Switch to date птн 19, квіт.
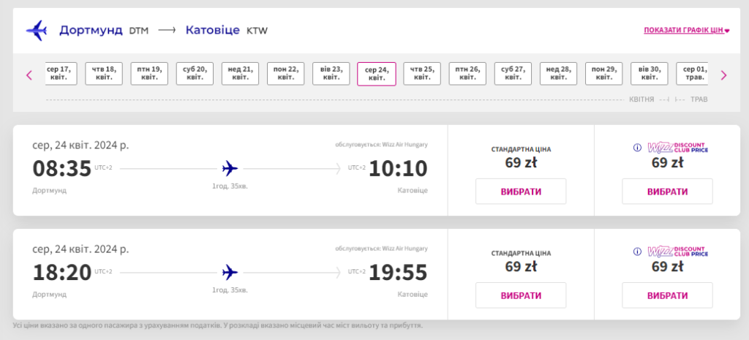Screen dimensions: 749x340 (149, 73)
